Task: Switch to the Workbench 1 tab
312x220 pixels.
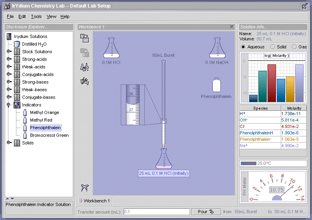Action: pyautogui.click(x=95, y=201)
